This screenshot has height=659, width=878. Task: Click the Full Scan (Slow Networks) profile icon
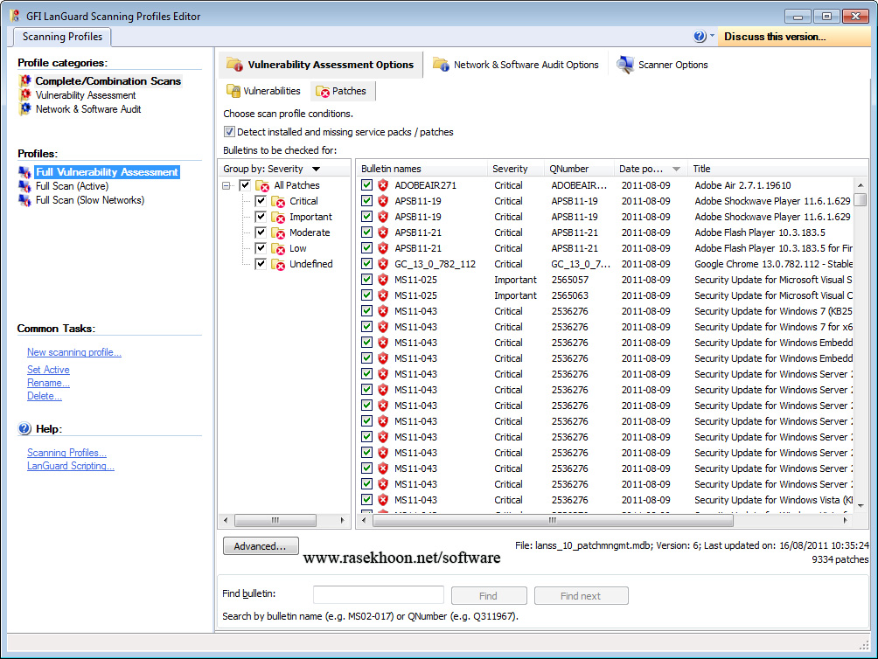tap(24, 200)
